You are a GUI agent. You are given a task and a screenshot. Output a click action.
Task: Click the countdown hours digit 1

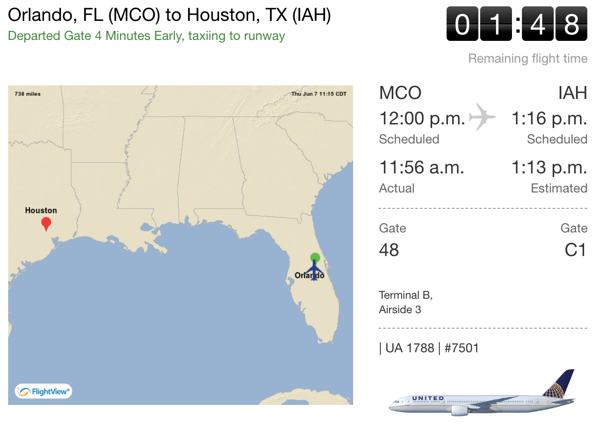point(496,24)
